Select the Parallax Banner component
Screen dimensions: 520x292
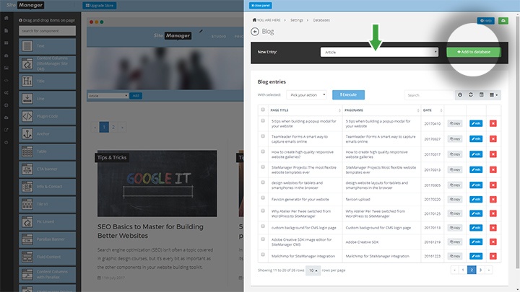[47, 239]
